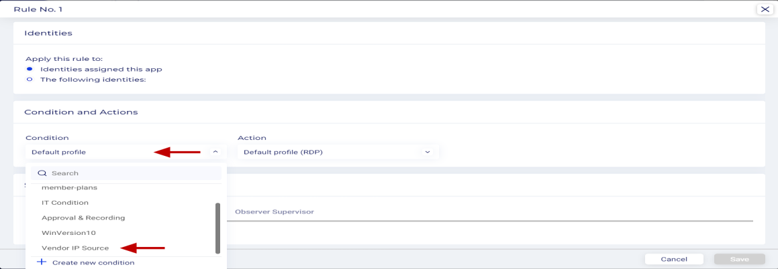Screen dimensions: 778x269
Task: Close the Rule No. 1 dialog
Action: 765,9
